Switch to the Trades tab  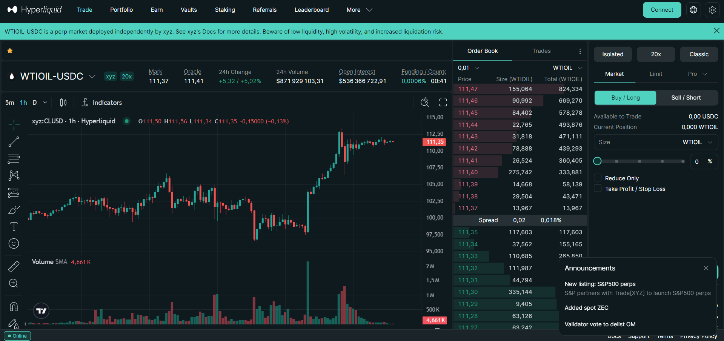pos(541,51)
